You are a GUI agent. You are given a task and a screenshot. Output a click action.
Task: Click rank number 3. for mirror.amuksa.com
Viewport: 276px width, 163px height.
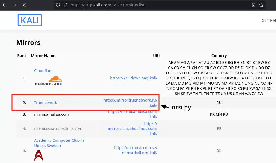click(24, 114)
